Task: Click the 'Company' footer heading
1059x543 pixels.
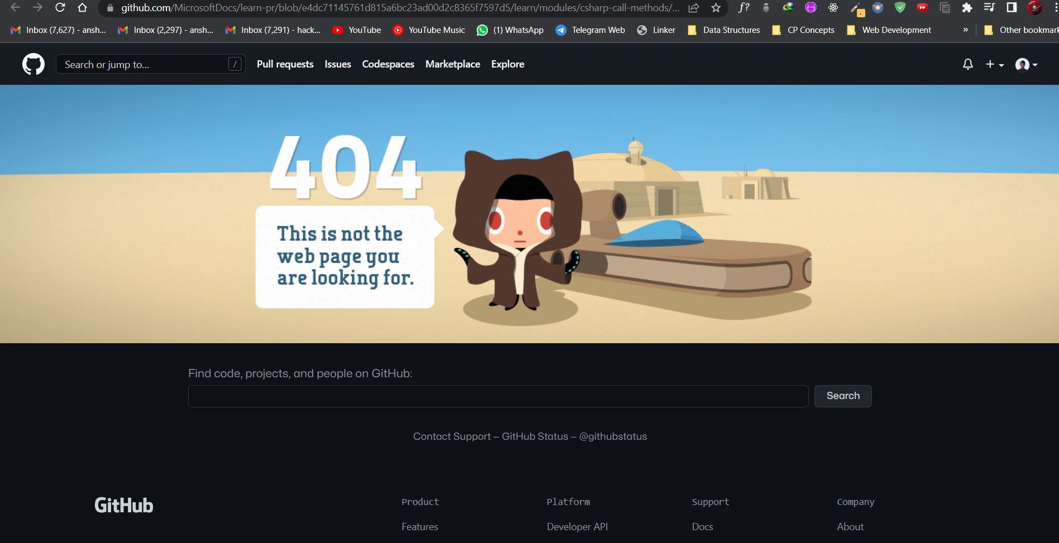Action: click(856, 502)
